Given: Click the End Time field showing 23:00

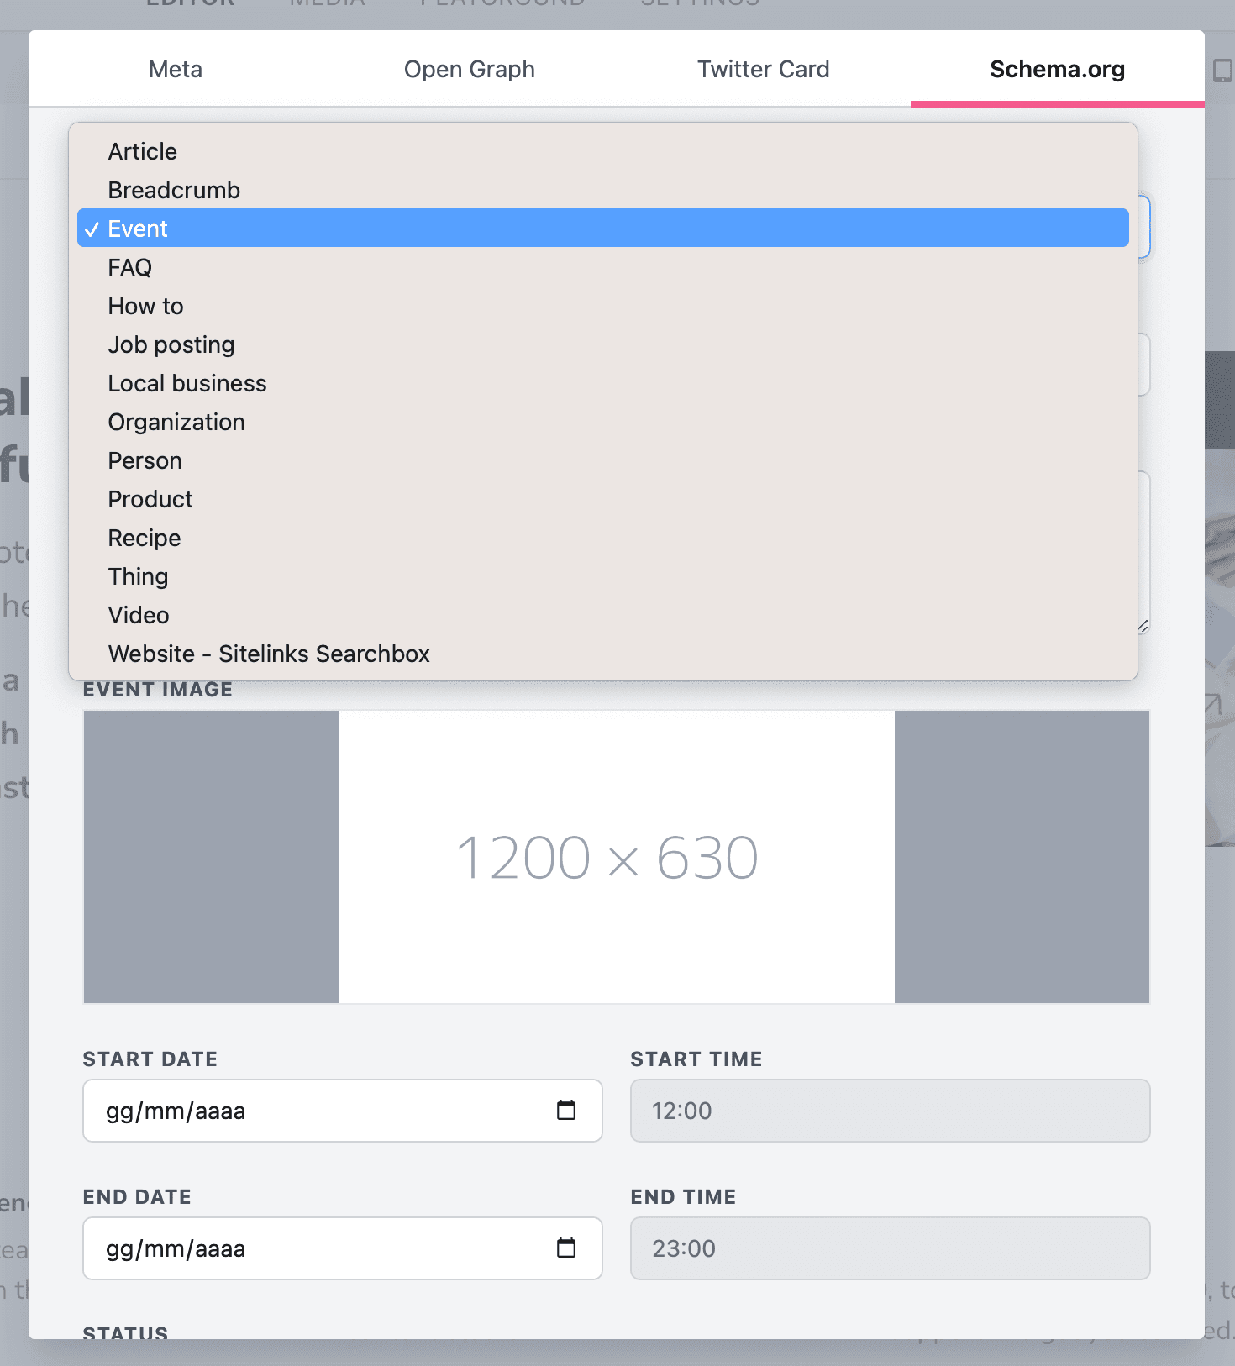Looking at the screenshot, I should [890, 1248].
